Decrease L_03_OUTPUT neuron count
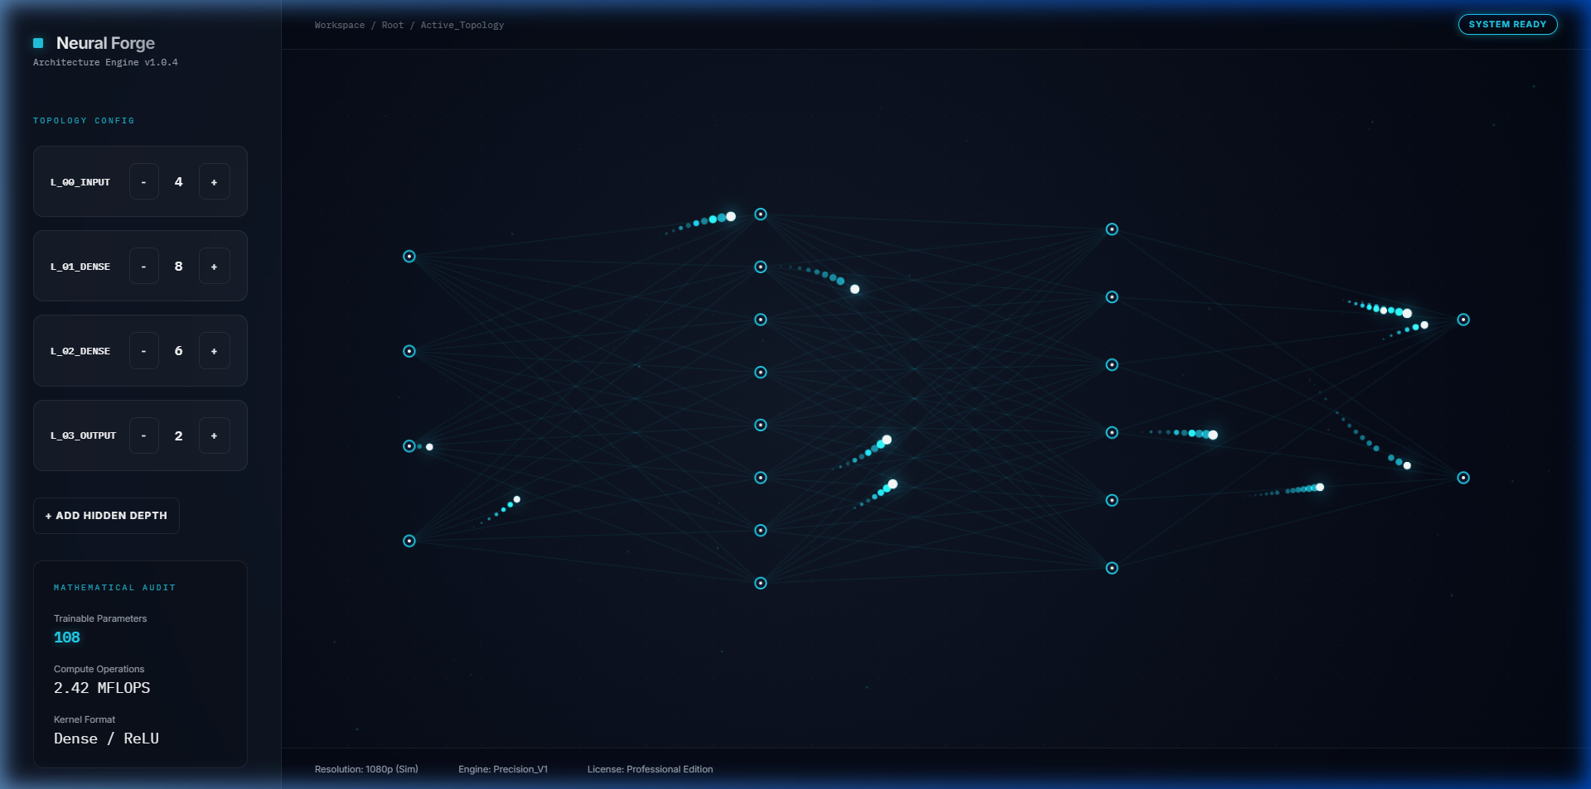 coord(143,435)
